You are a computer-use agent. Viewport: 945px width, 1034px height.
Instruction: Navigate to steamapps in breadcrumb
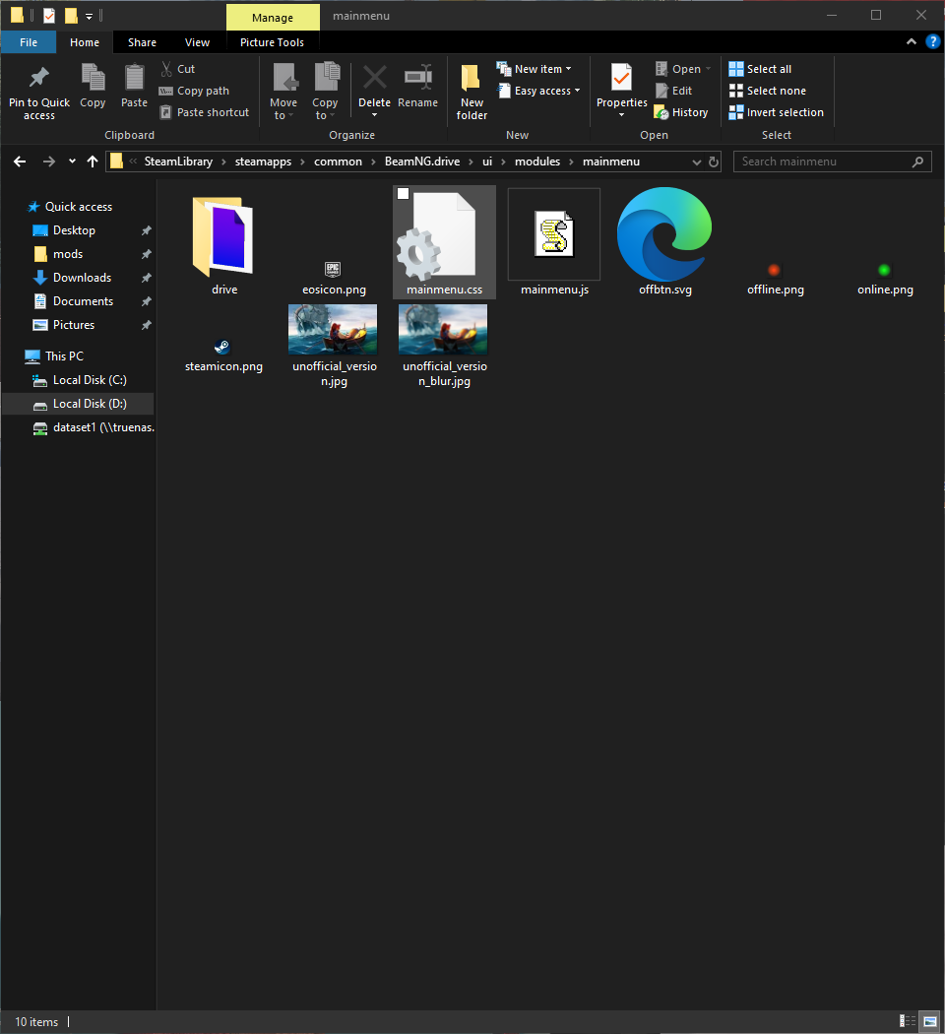pyautogui.click(x=263, y=162)
